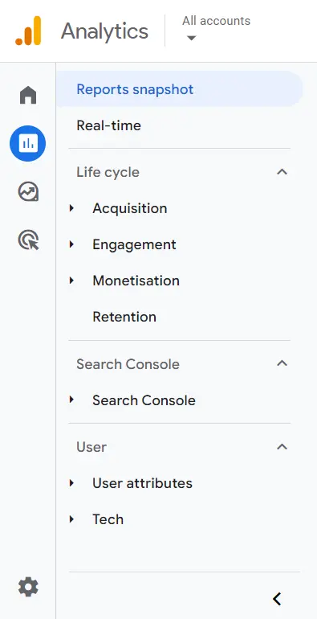Collapse the Search Console section chevron
This screenshot has width=317, height=619.
pos(282,363)
